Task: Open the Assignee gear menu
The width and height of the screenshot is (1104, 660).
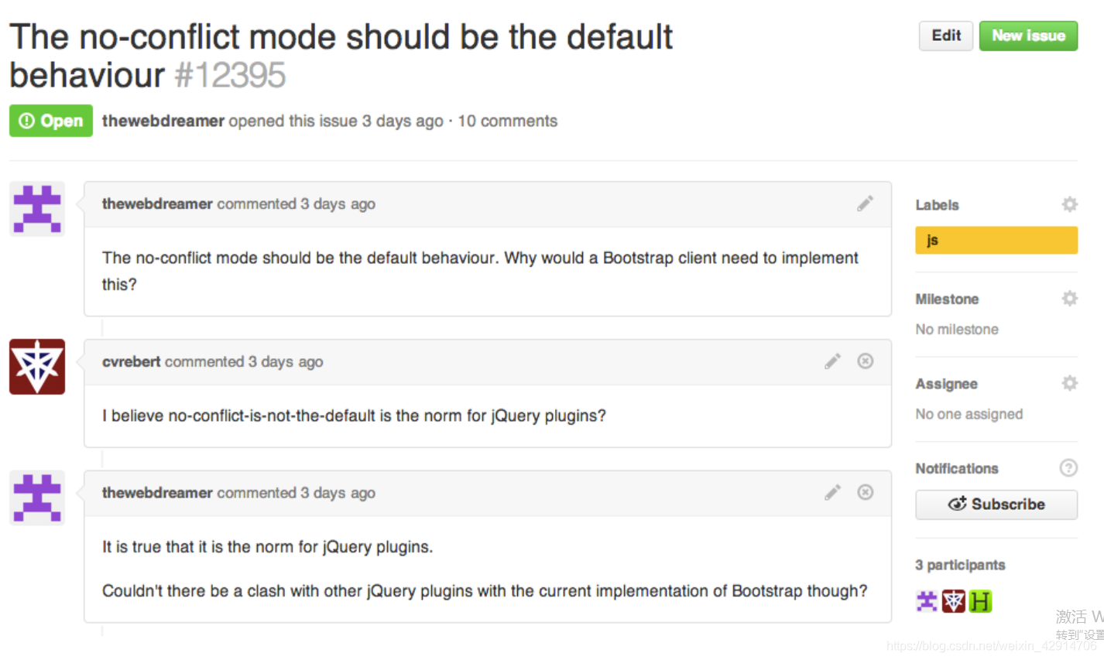Action: click(x=1069, y=383)
